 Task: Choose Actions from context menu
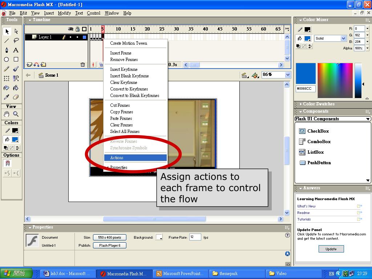pos(136,158)
